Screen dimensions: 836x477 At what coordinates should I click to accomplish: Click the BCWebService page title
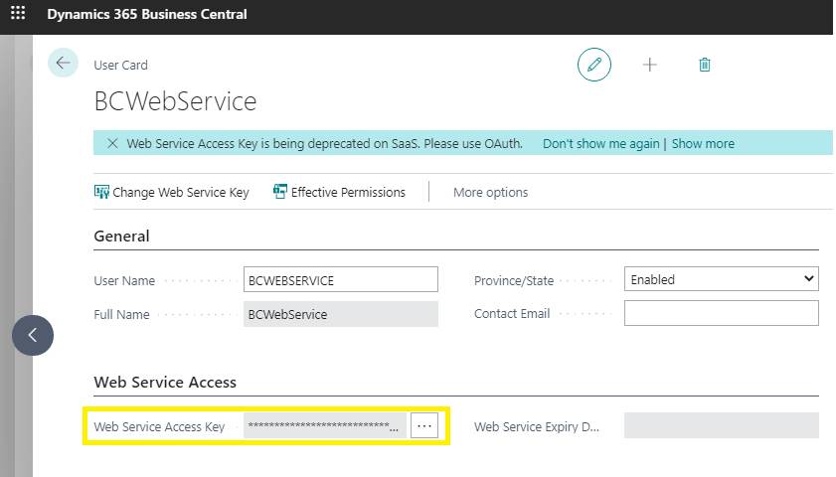click(175, 101)
